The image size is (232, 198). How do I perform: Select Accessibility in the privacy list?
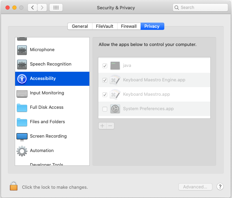pyautogui.click(x=52, y=79)
